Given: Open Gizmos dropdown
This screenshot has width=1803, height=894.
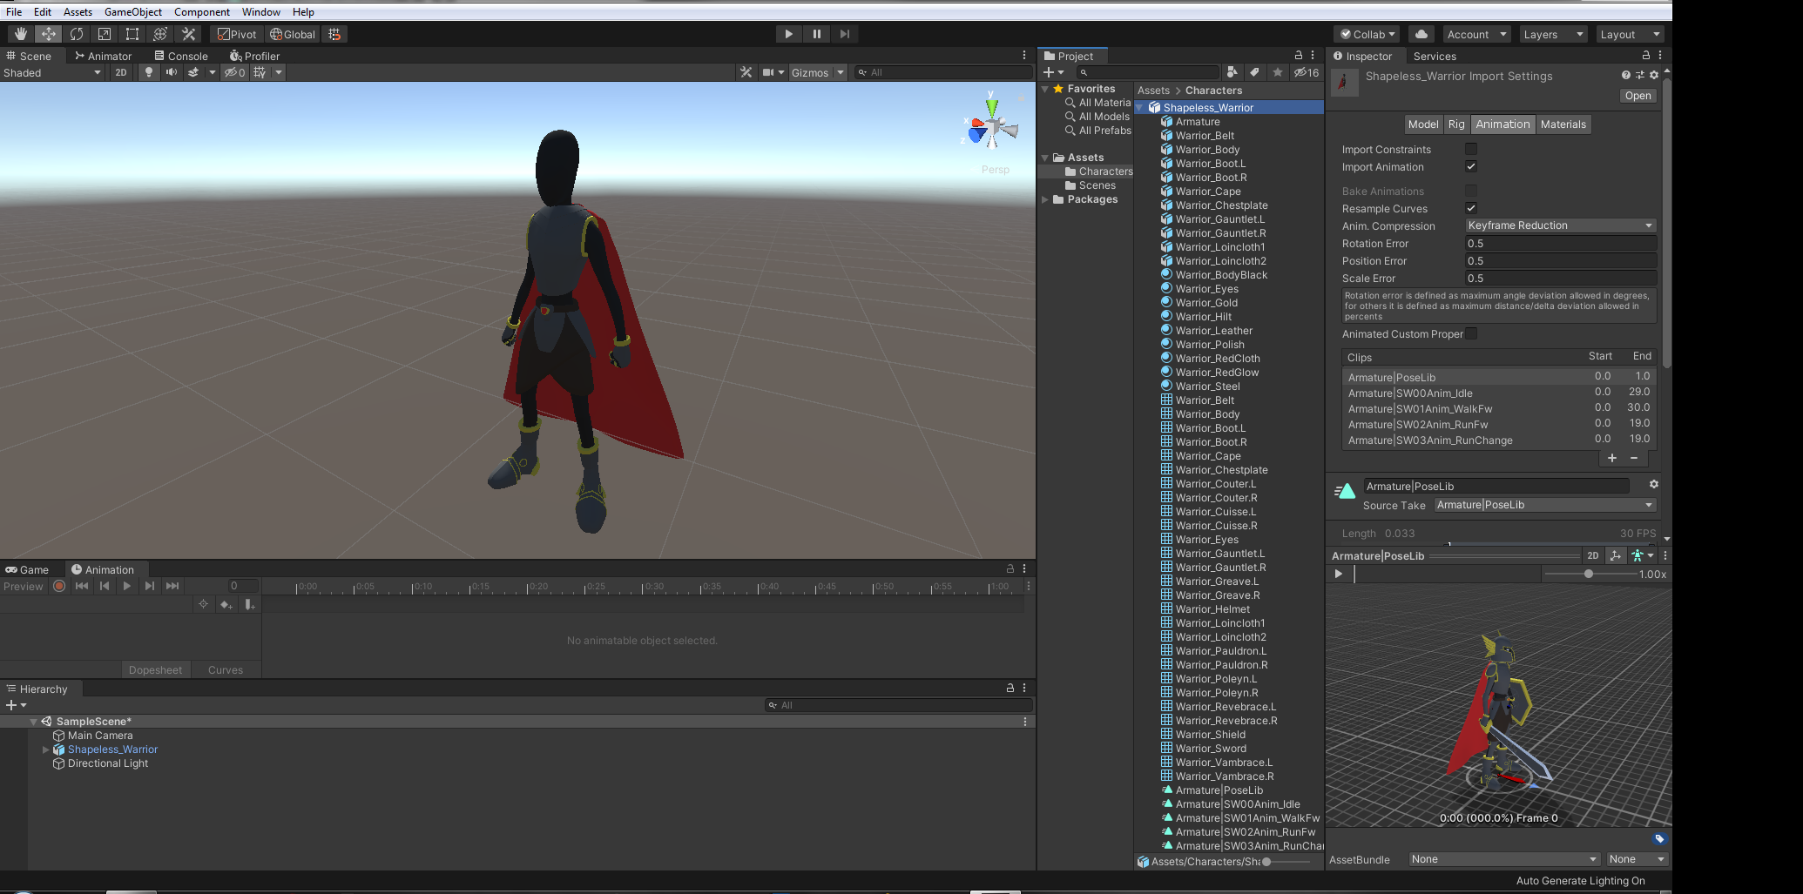Looking at the screenshot, I should pyautogui.click(x=818, y=72).
